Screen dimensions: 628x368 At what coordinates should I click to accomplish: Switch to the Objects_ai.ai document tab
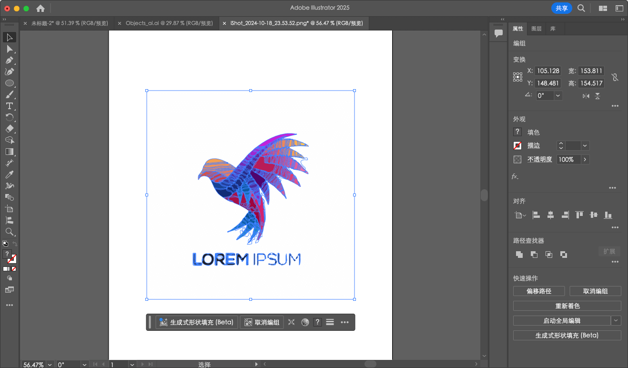click(x=169, y=23)
